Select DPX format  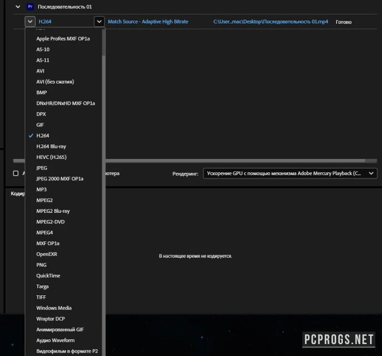(41, 114)
